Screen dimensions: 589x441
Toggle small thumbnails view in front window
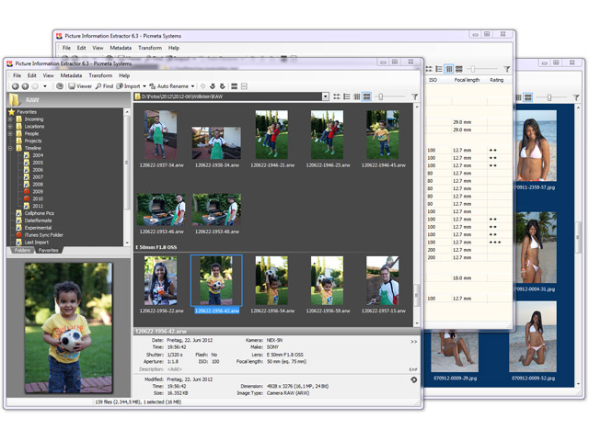pyautogui.click(x=337, y=96)
